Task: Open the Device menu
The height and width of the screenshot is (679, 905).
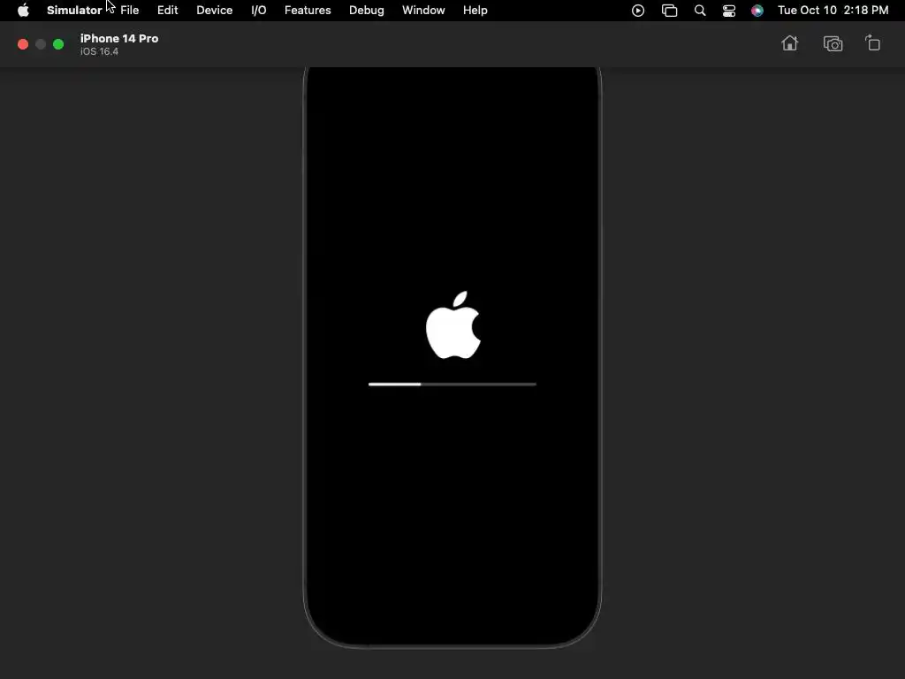Action: [214, 11]
